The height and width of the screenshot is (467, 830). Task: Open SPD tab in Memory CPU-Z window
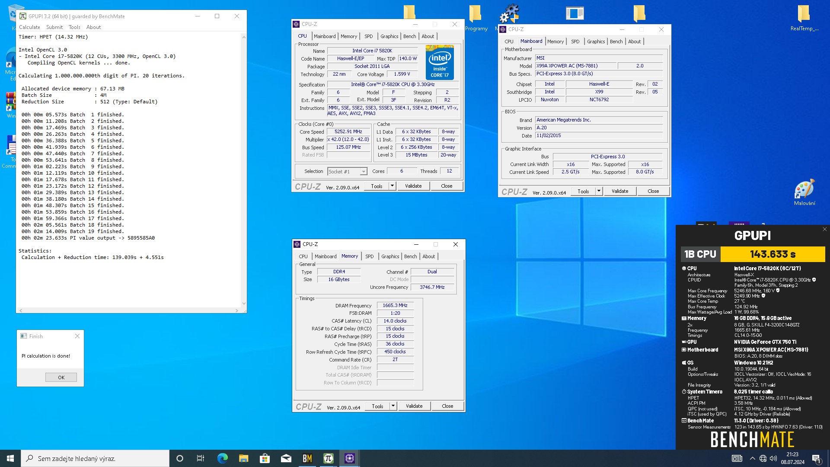pos(369,256)
